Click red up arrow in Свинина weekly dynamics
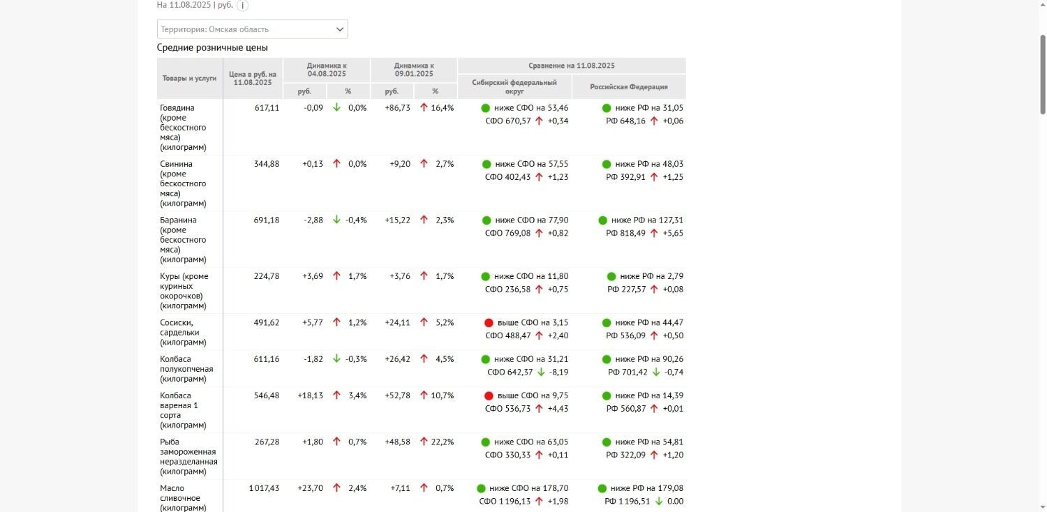Image resolution: width=1047 pixels, height=512 pixels. [x=336, y=164]
